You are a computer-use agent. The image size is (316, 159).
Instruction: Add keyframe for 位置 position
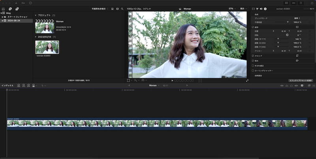click(310, 31)
